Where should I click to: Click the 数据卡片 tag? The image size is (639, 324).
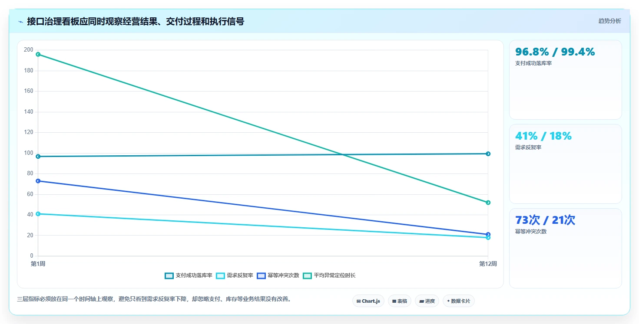pyautogui.click(x=458, y=301)
